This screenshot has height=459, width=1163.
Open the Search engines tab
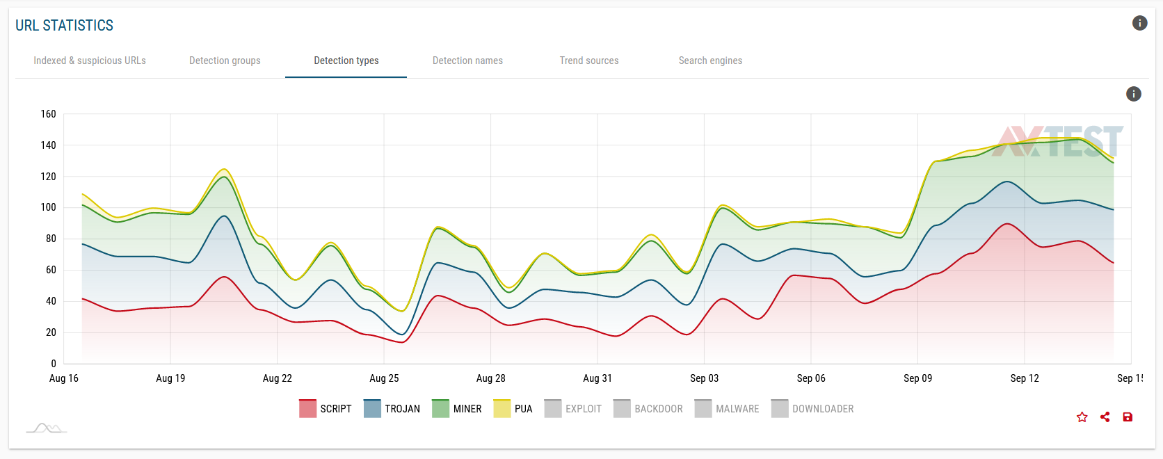tap(710, 61)
